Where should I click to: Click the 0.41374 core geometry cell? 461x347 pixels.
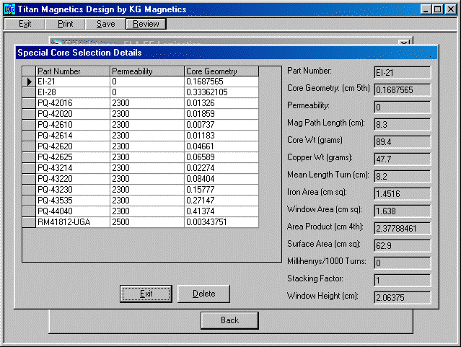[221, 211]
